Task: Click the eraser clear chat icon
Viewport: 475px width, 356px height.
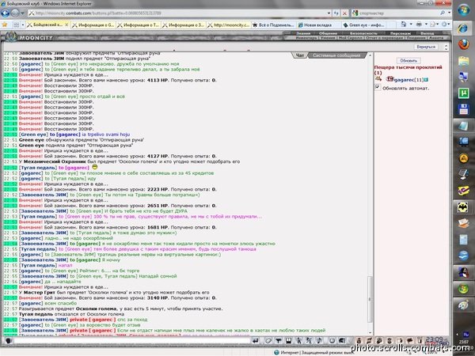Action: [268, 340]
